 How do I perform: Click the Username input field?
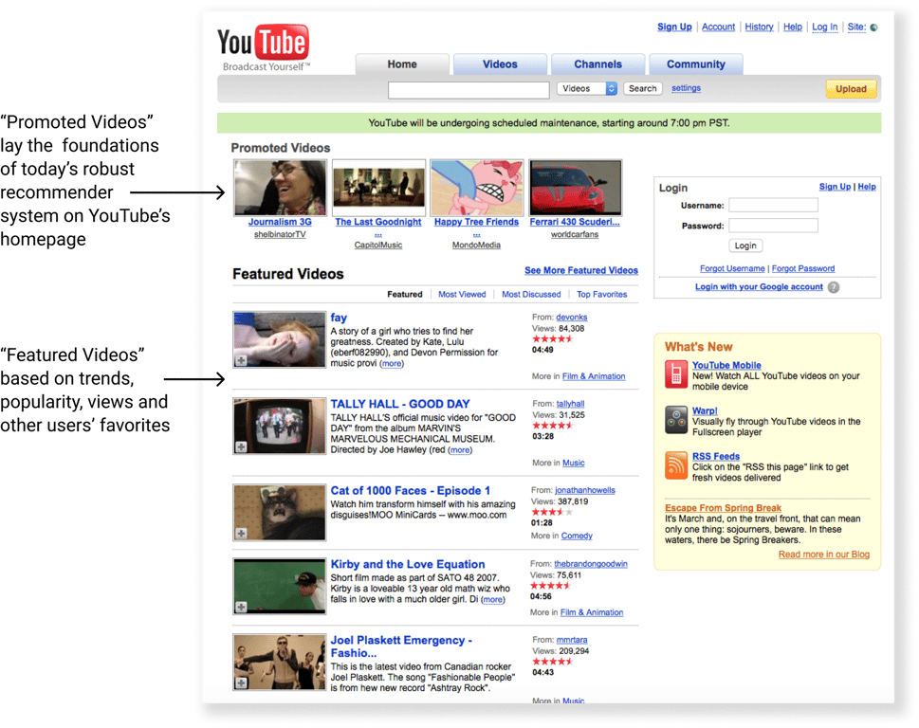pyautogui.click(x=773, y=205)
